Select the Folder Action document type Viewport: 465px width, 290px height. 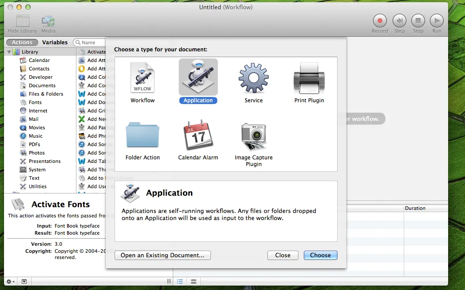pos(142,135)
